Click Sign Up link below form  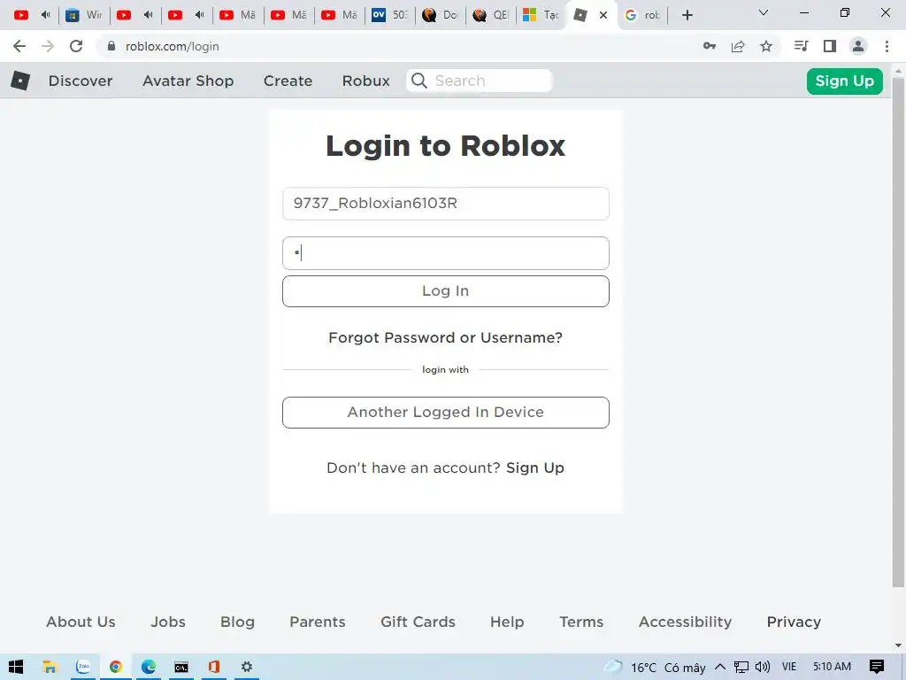(x=535, y=467)
